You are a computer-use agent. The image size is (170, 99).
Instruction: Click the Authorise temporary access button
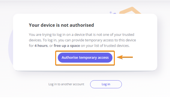pos(85,58)
